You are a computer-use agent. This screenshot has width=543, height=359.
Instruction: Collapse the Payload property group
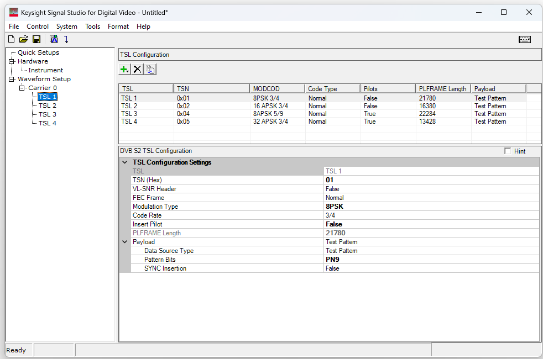[124, 242]
